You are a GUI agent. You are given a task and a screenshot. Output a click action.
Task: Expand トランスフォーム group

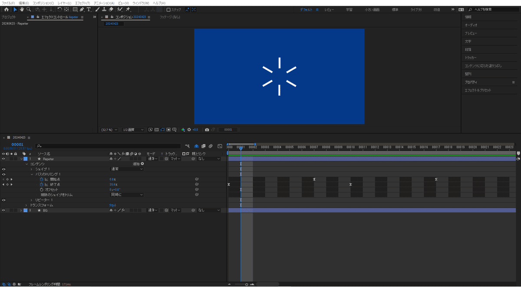[26, 205]
